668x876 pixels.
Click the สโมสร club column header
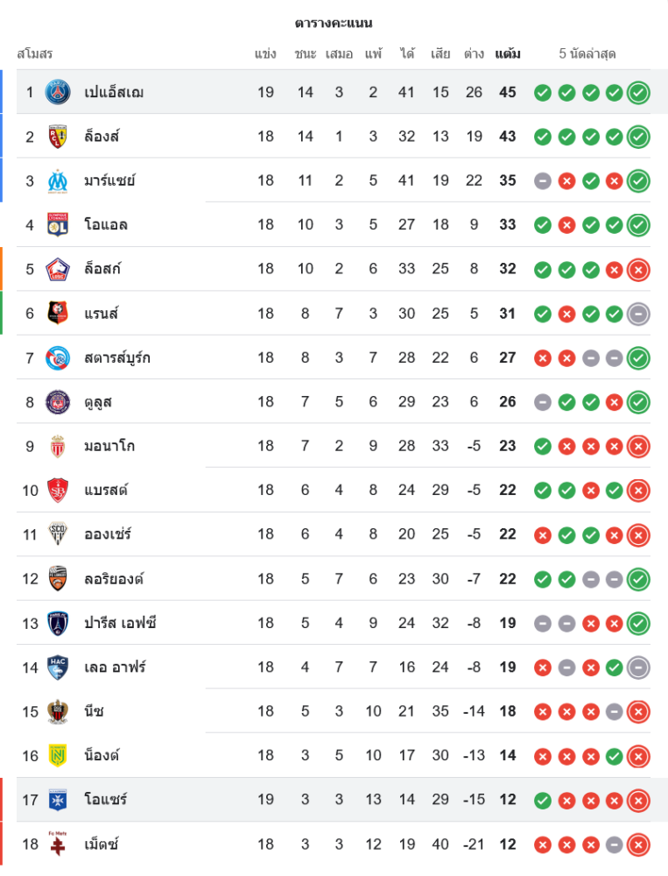[x=35, y=54]
